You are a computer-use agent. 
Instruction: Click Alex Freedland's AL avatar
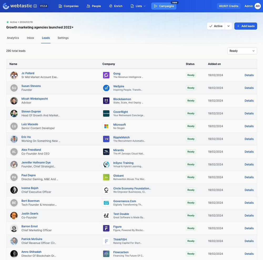pyautogui.click(x=14, y=152)
